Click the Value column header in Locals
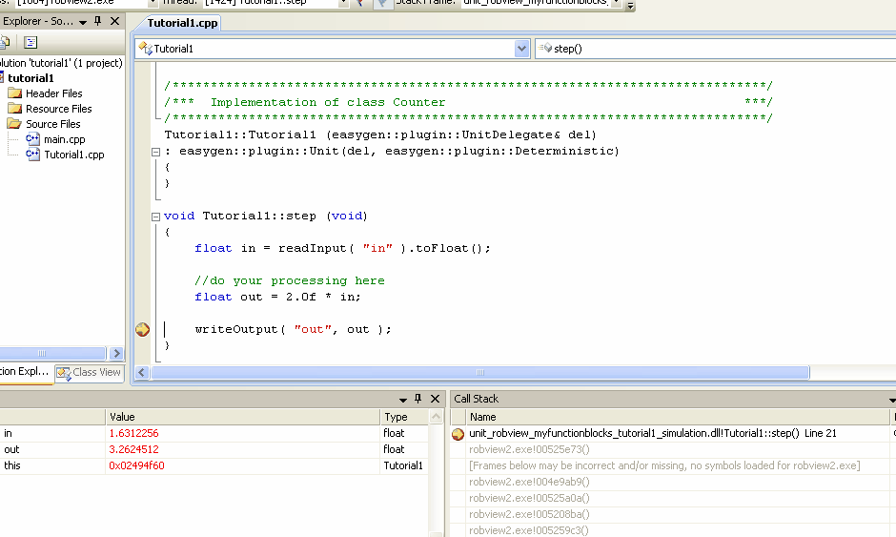Image resolution: width=896 pixels, height=537 pixels. (x=243, y=417)
